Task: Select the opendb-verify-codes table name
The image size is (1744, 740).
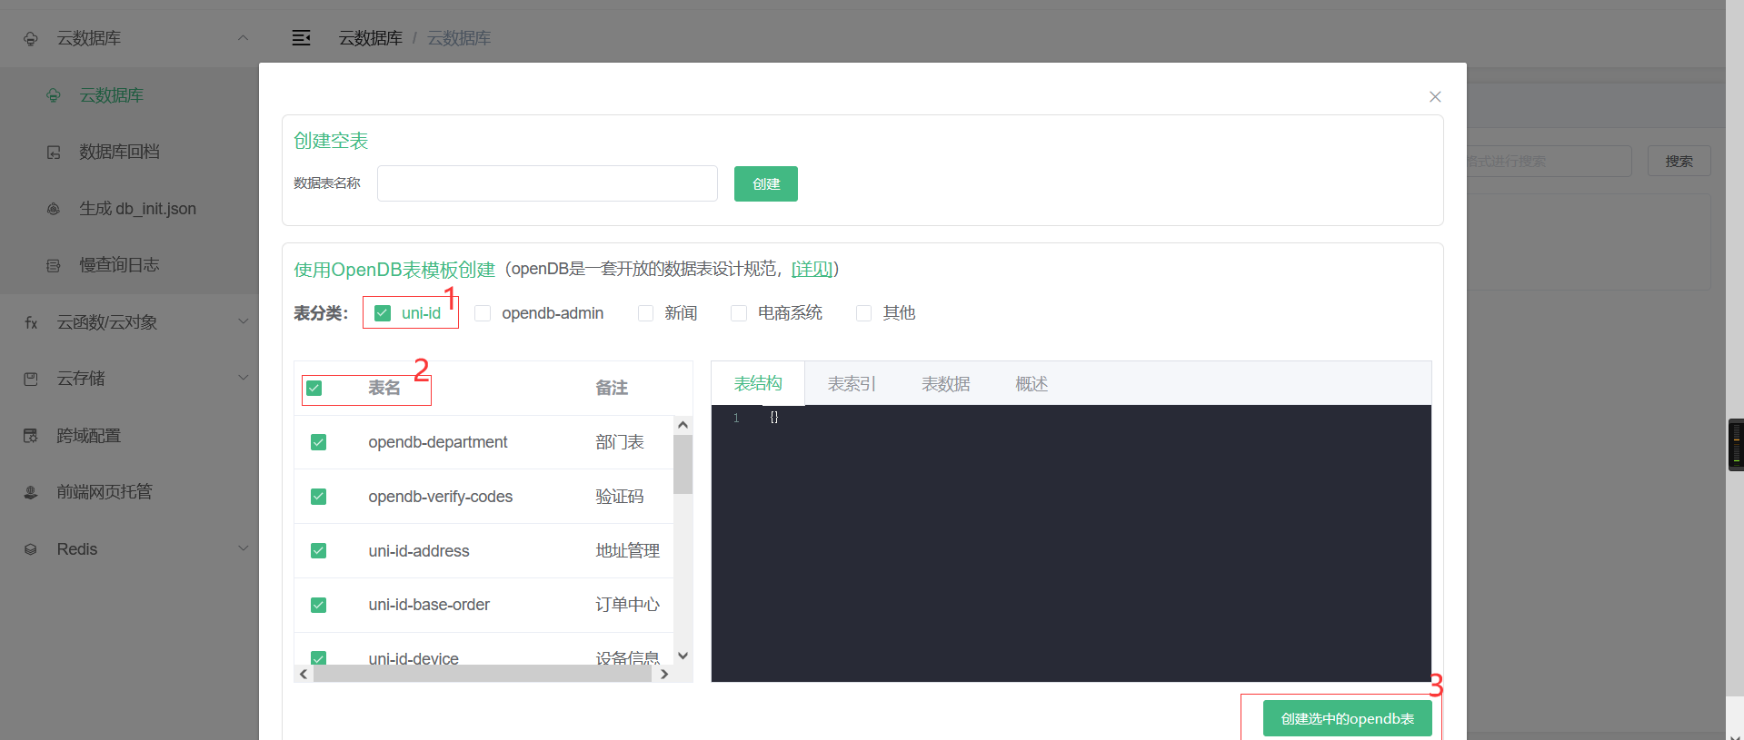Action: (441, 497)
